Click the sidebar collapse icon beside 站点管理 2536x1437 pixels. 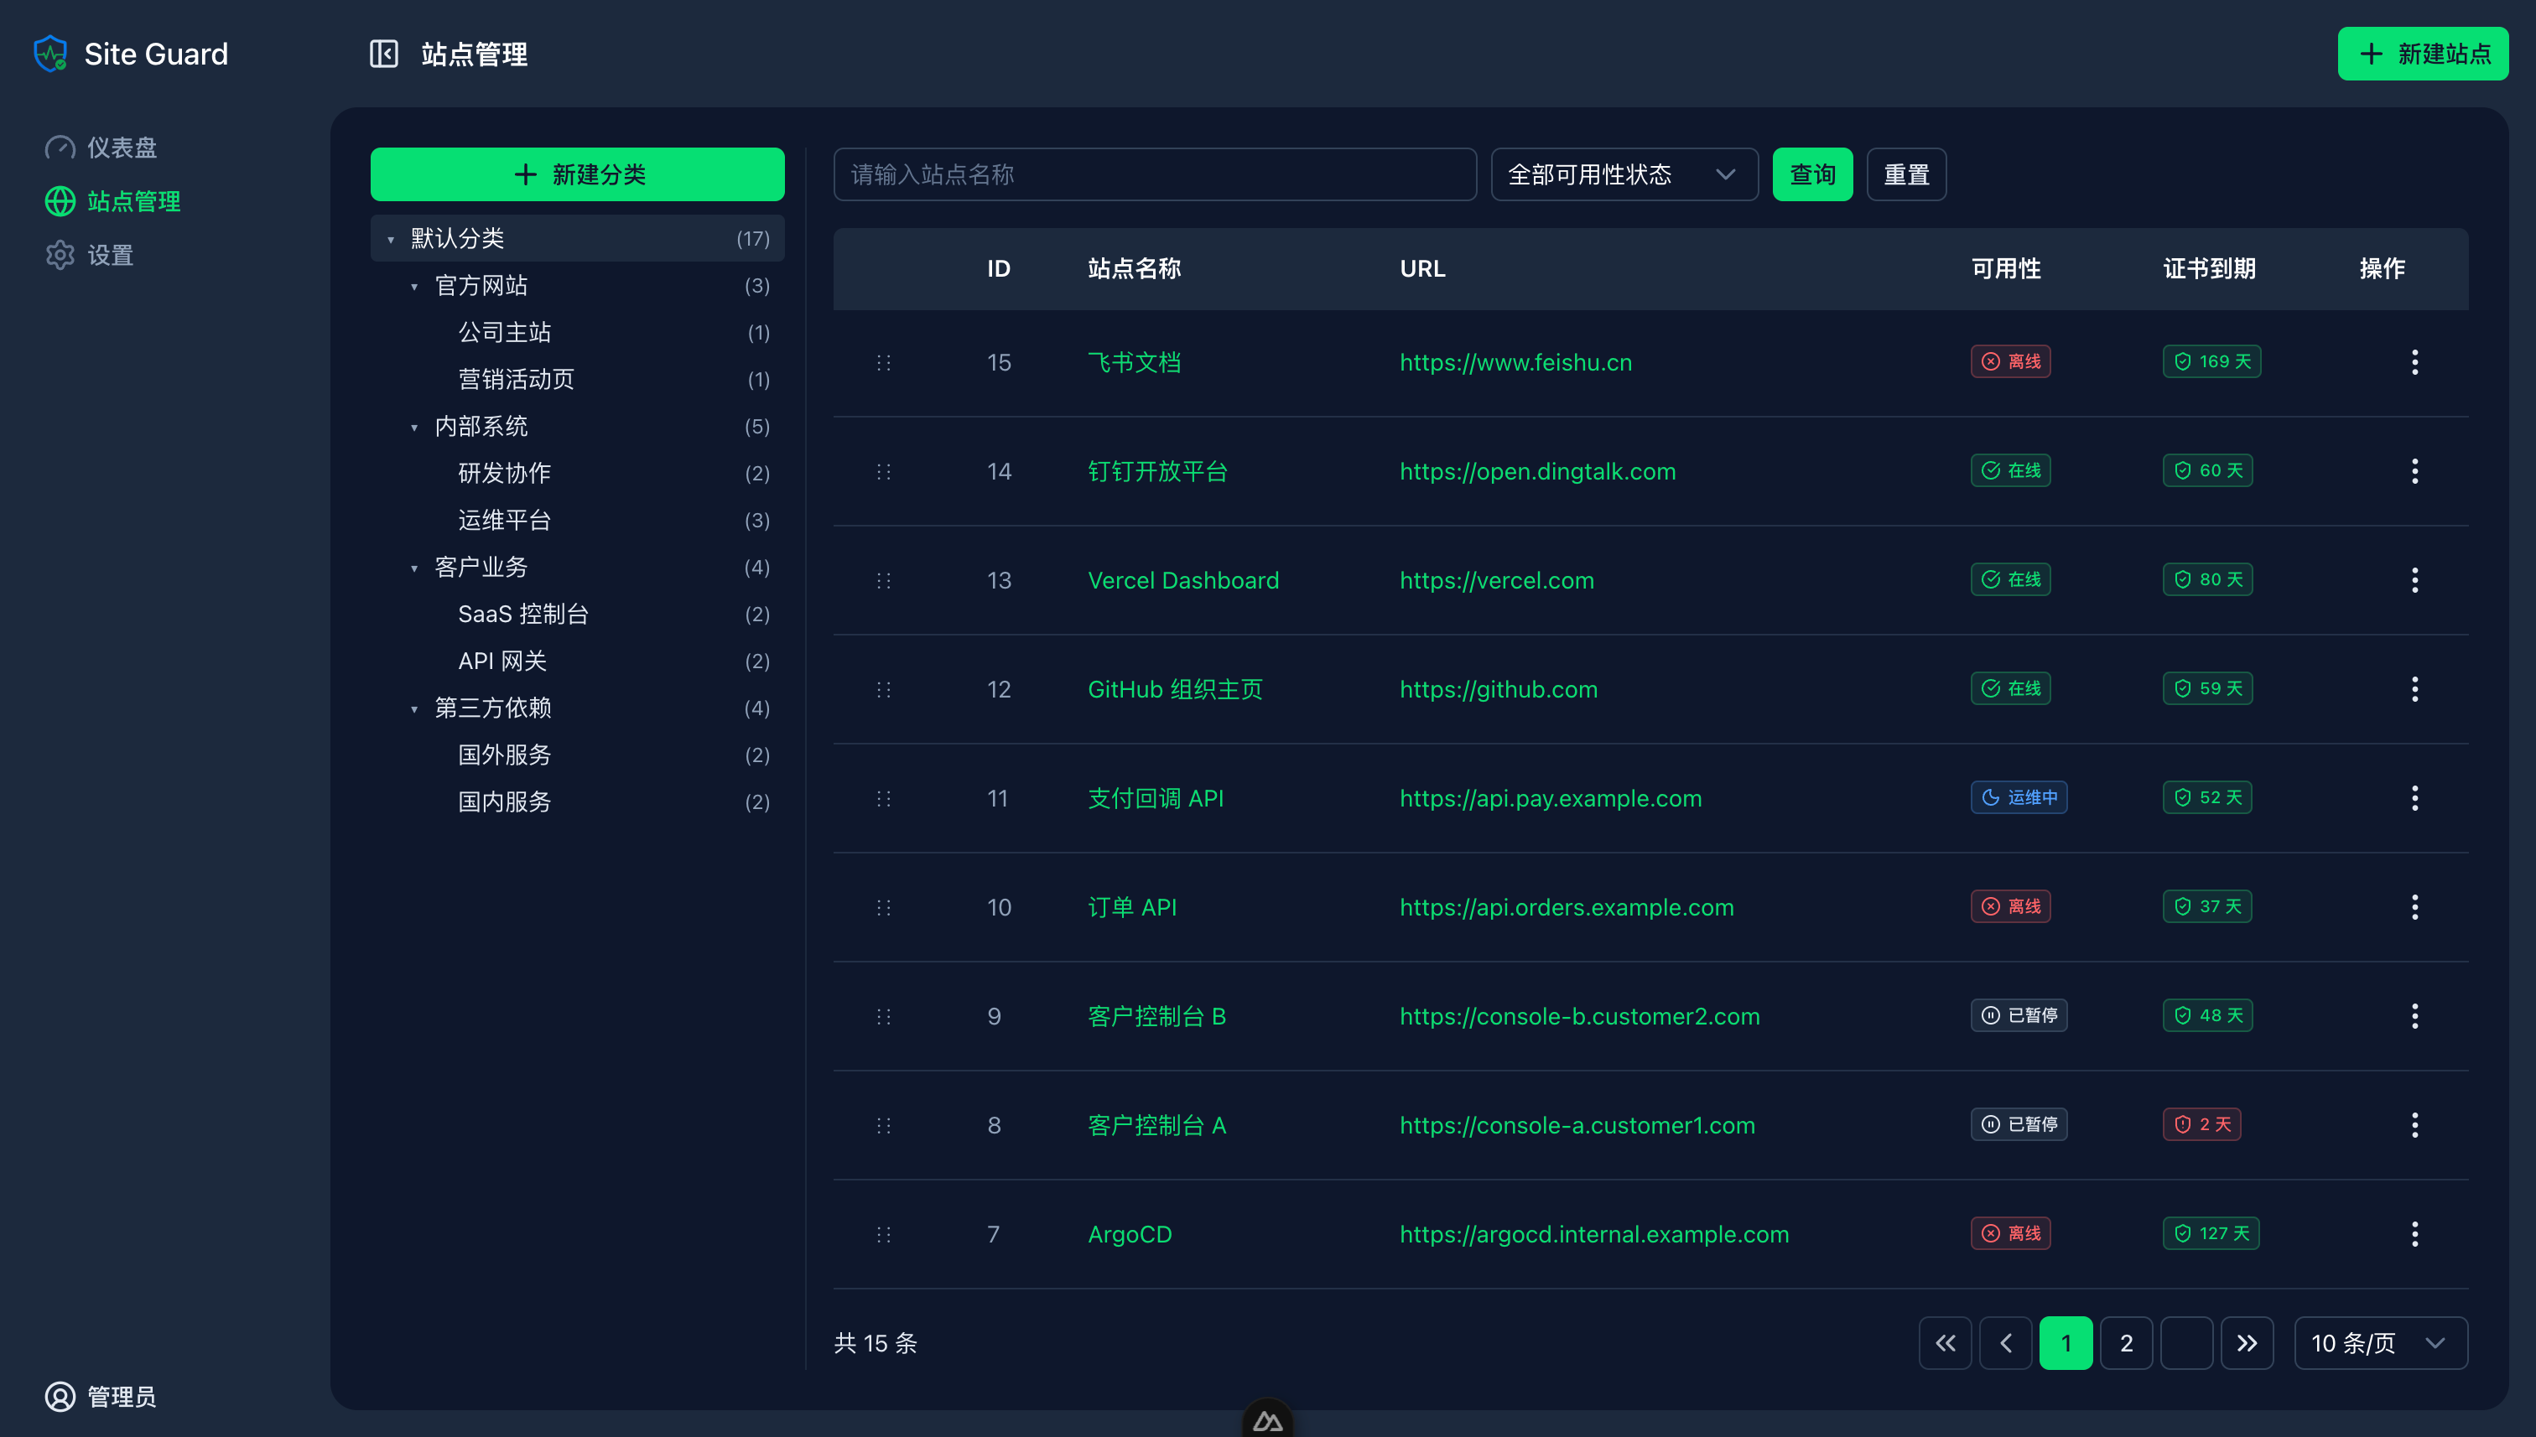(x=383, y=54)
